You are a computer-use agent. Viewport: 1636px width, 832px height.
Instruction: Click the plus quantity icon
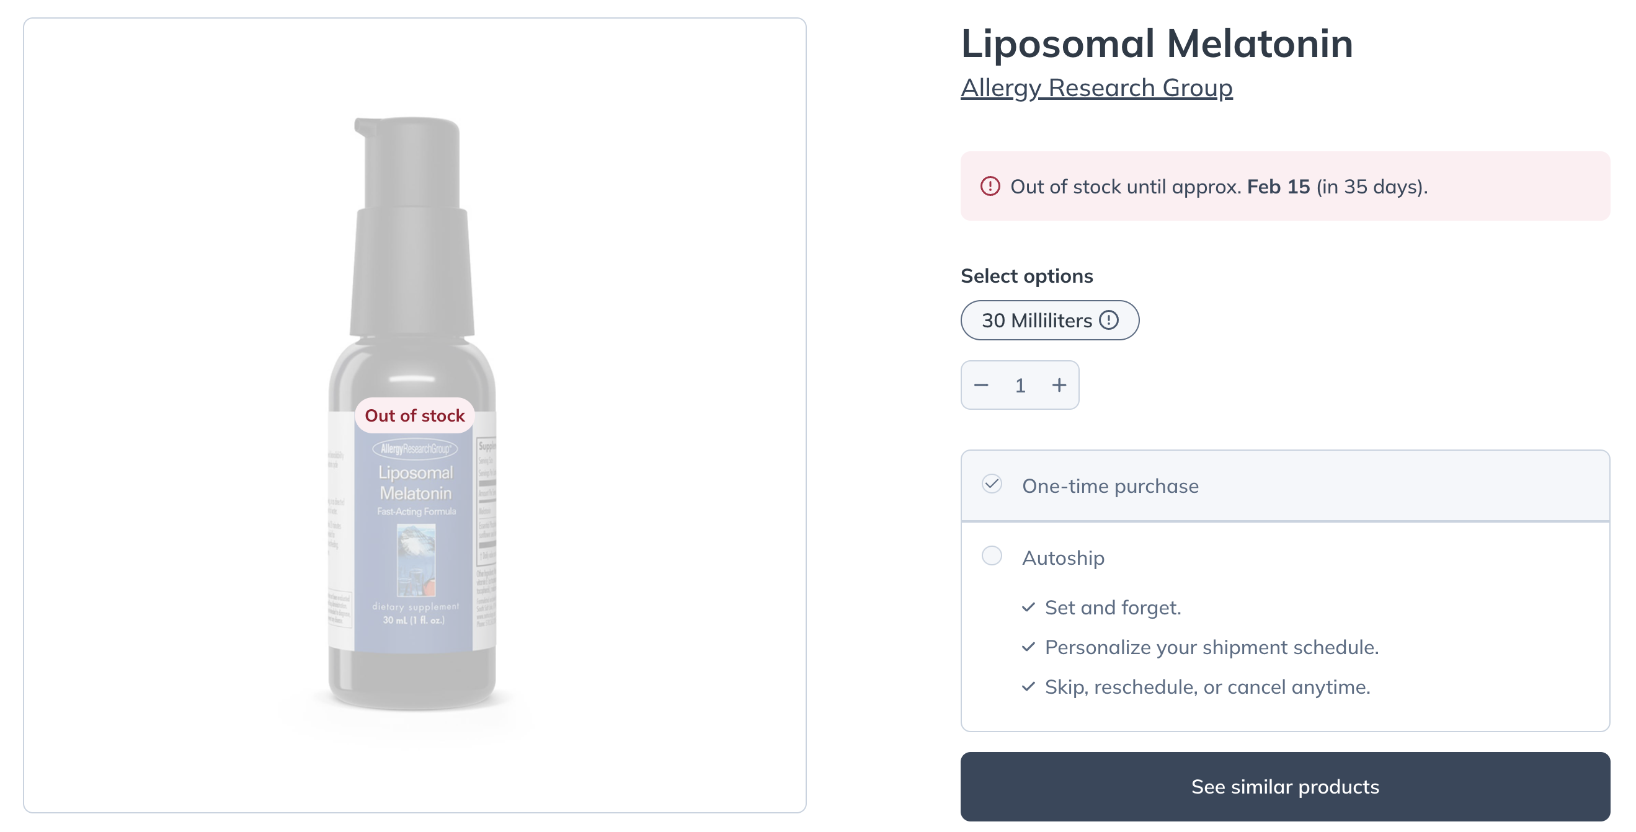point(1059,385)
